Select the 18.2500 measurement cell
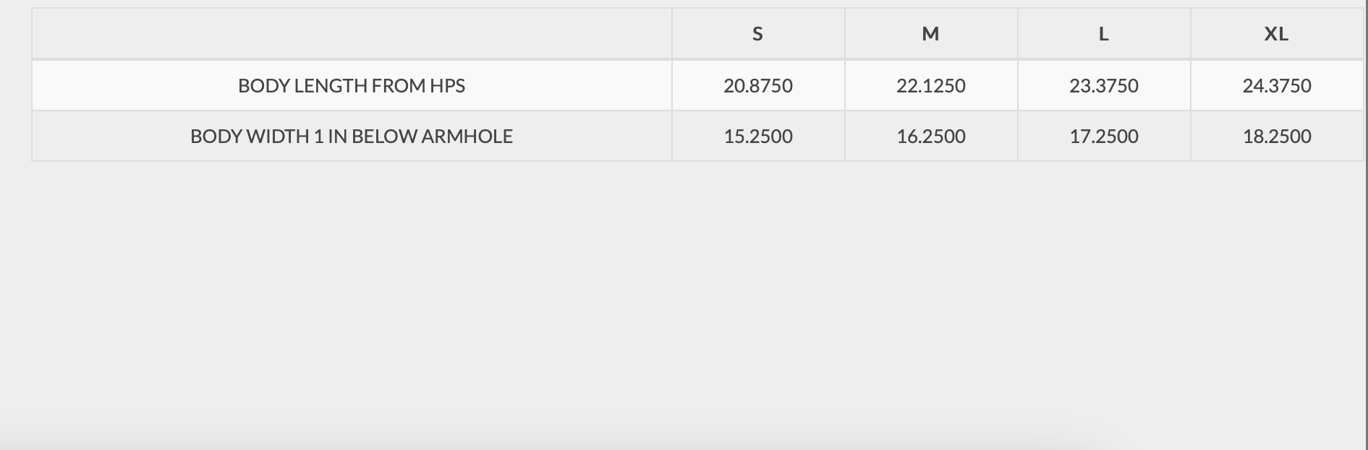Screen dimensions: 1368x450 point(1276,137)
